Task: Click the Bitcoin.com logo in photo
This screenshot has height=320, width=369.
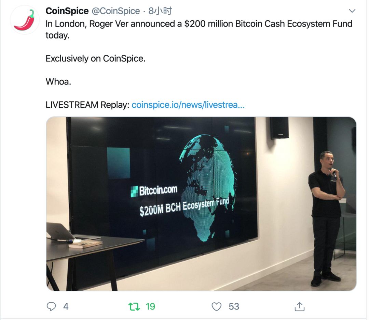Action: 154,191
